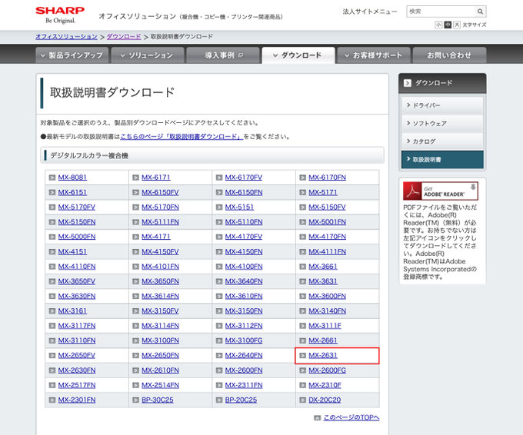Open the MX-5110FN manual link
Screen dimensions: 523x435
[244, 222]
